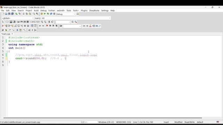Open the Settings menu
Image resolution: width=223 pixels, height=125 pixels.
pyautogui.click(x=105, y=10)
